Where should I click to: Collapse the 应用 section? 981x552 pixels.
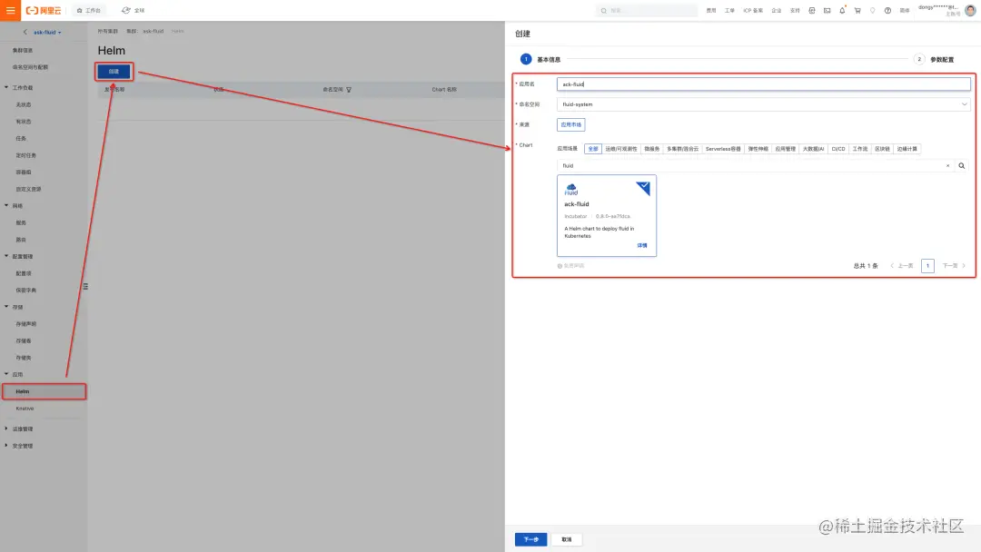6,374
